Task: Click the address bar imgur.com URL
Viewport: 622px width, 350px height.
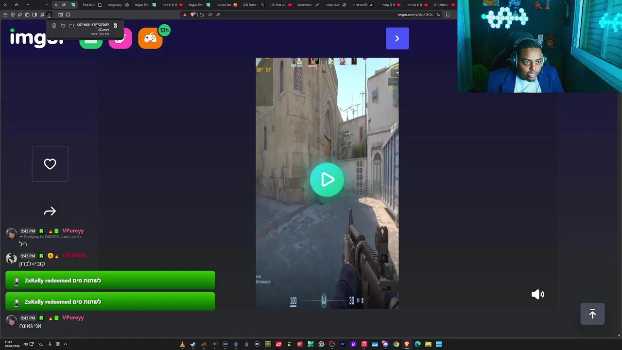Action: 415,15
